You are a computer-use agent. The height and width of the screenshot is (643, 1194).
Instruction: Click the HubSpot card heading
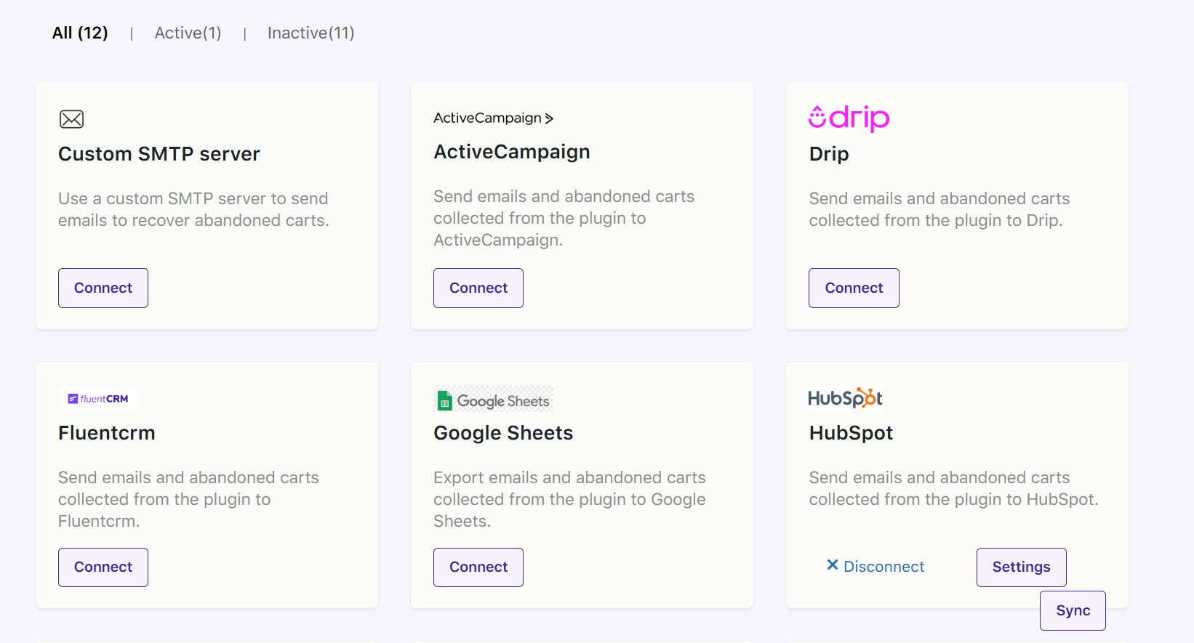851,433
